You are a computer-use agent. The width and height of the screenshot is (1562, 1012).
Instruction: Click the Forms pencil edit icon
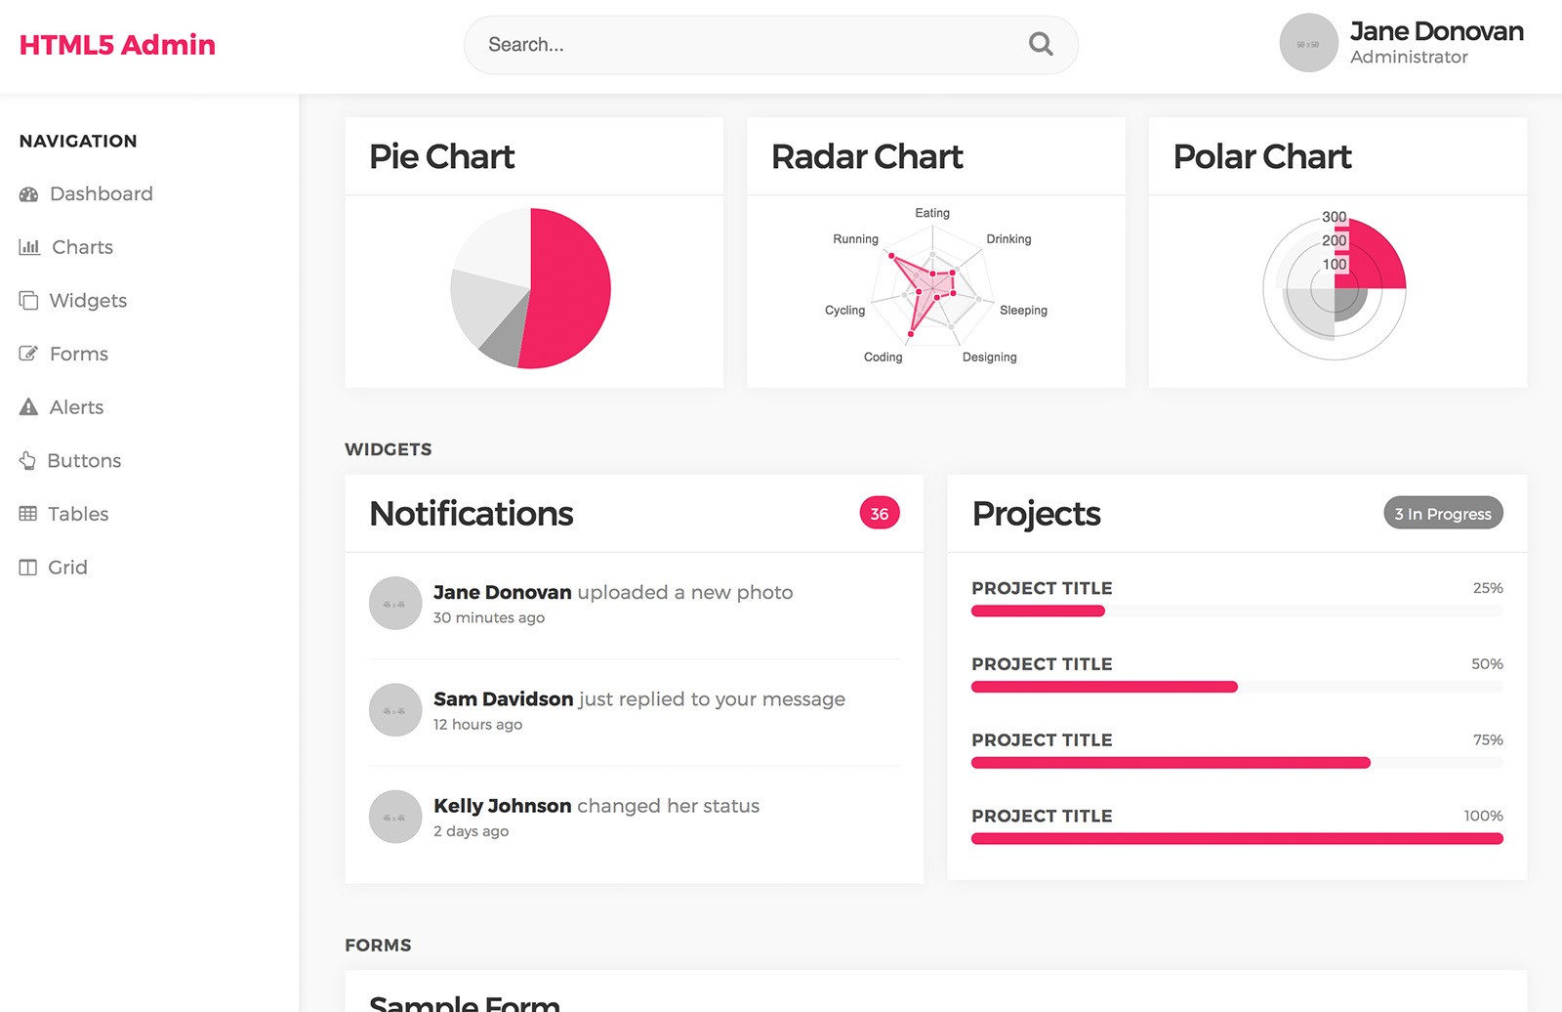pos(28,354)
